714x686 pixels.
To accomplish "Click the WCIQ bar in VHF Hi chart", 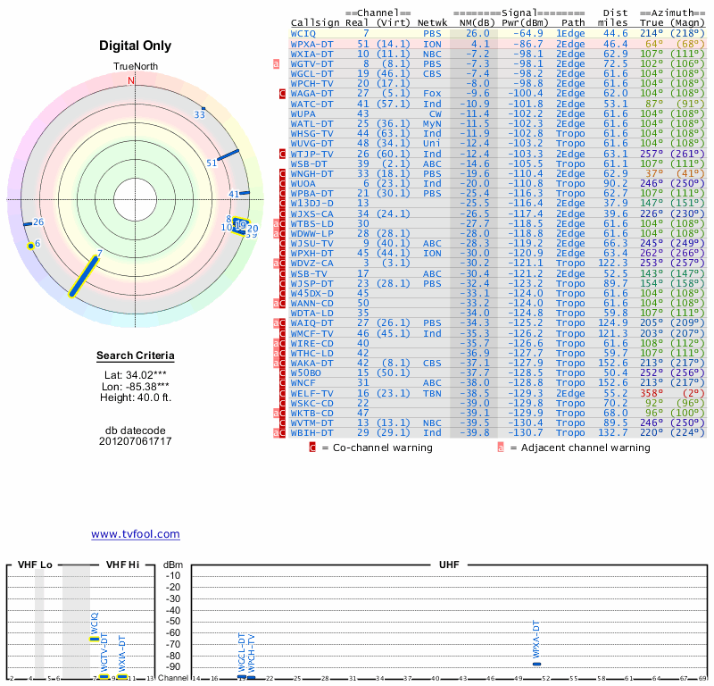I will [95, 639].
